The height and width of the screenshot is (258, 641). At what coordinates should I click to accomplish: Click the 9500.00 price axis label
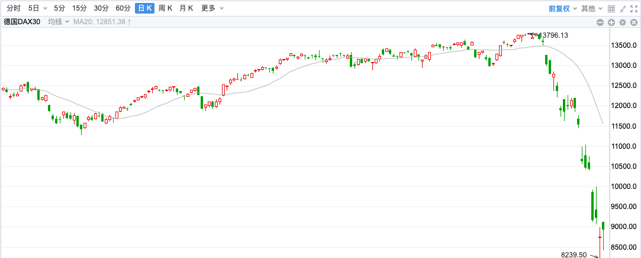624,207
